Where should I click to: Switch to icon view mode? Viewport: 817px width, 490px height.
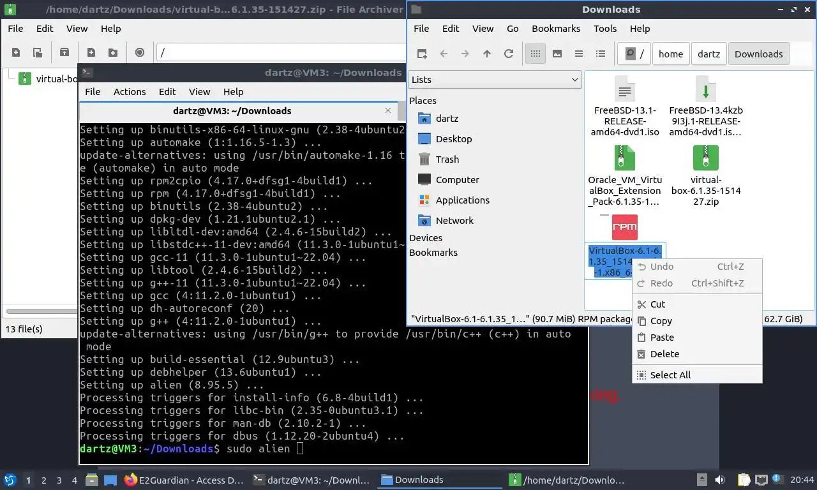coord(536,54)
